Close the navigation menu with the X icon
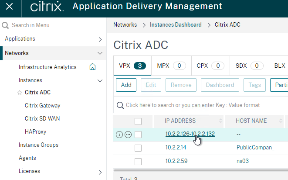288x180 pixels. 9,7
